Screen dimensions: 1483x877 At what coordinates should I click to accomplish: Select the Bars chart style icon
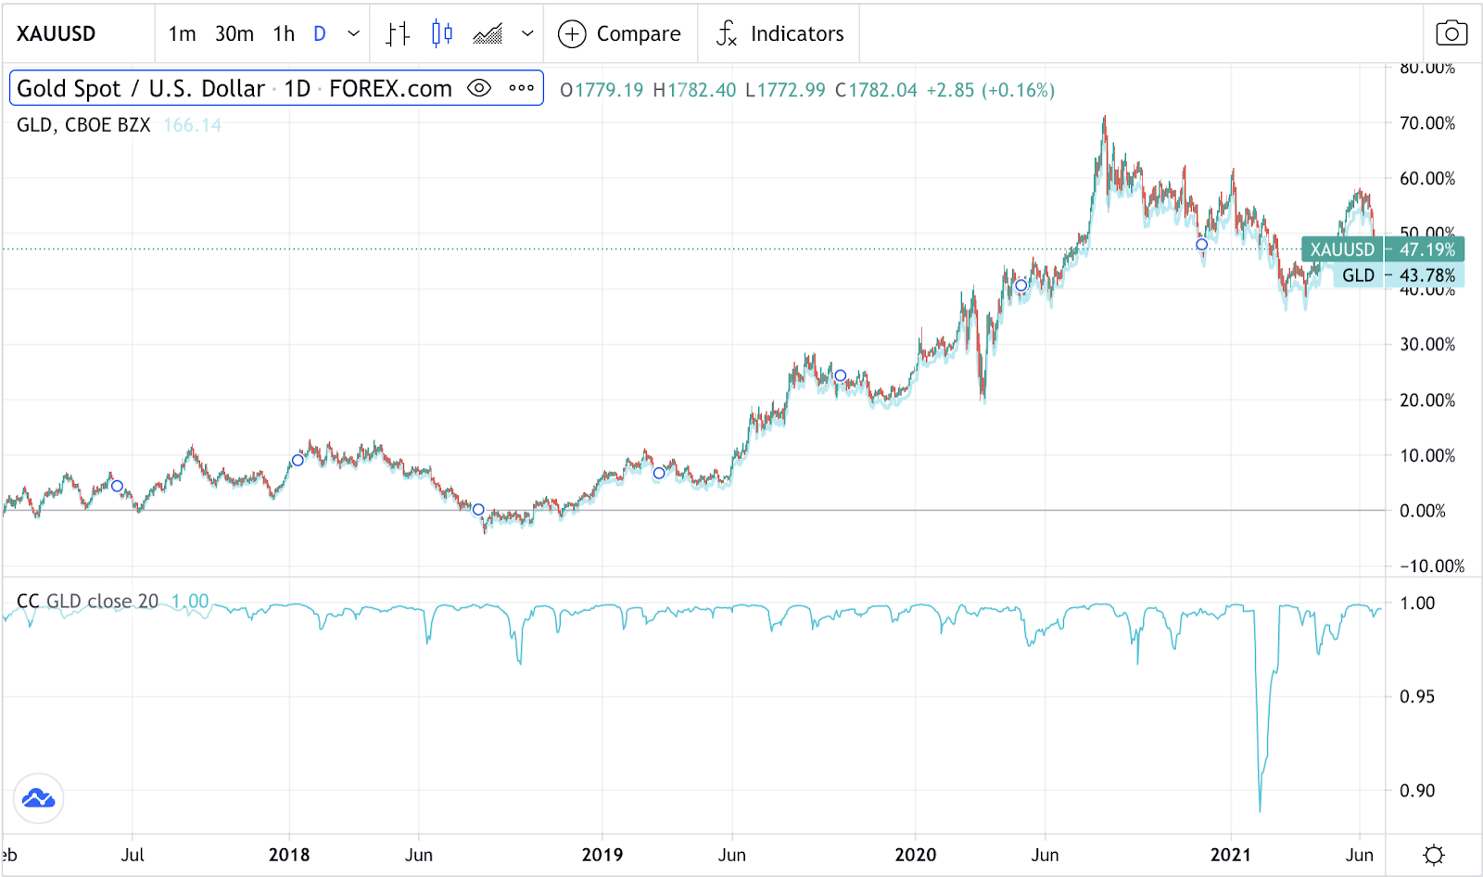click(x=398, y=34)
